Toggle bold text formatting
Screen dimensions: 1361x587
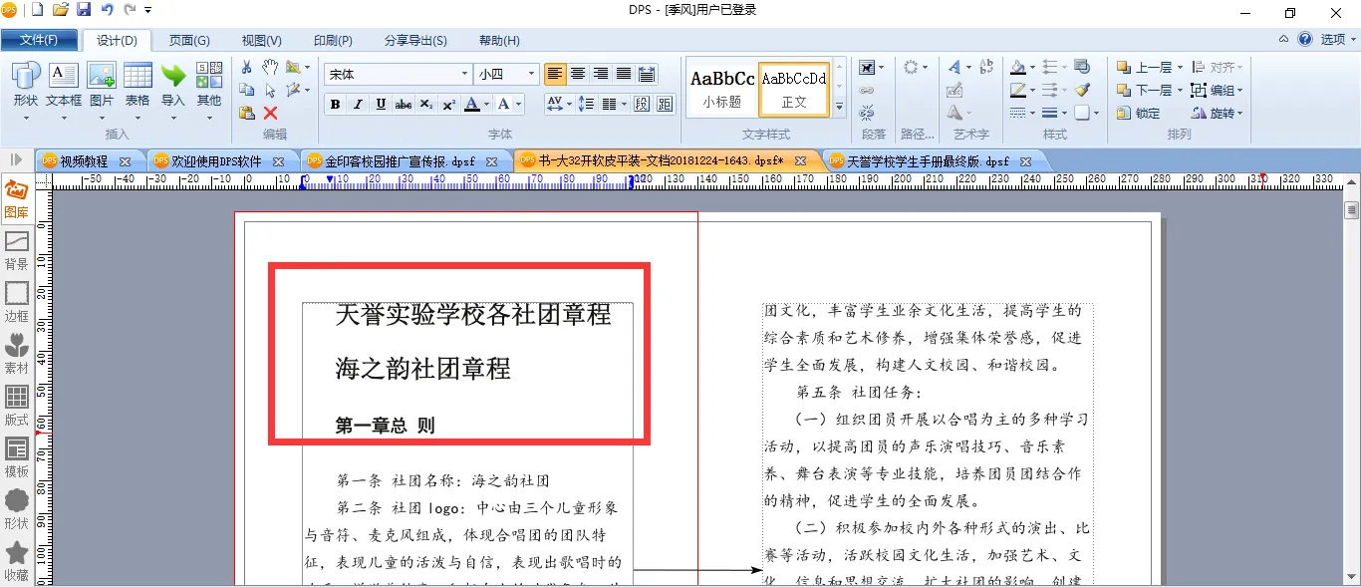pos(335,105)
